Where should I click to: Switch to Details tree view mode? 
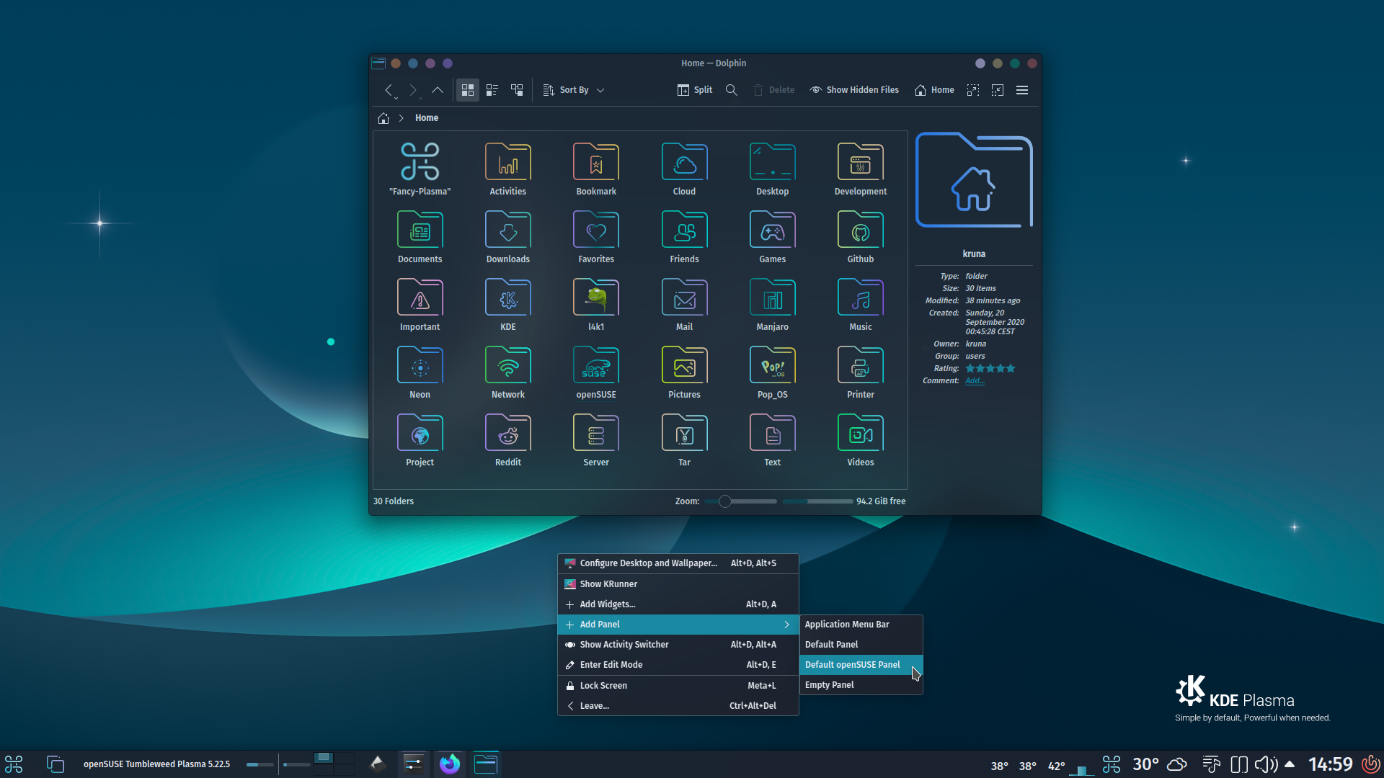point(517,90)
